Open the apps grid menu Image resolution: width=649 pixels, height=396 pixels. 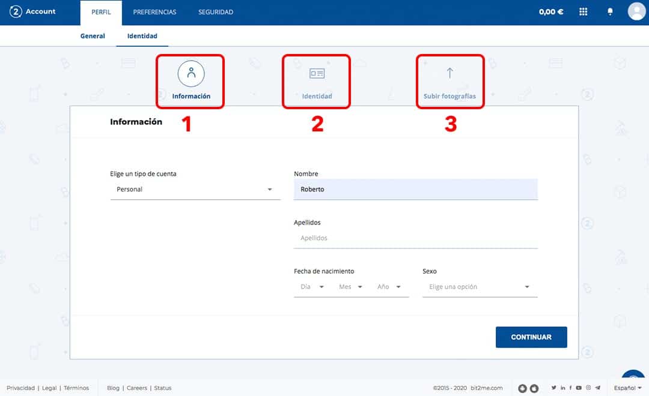tap(583, 11)
